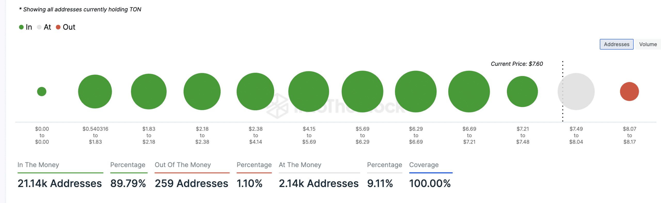Click the red bubble for $8.07 to $8.17
This screenshot has height=203, width=661.
pos(629,91)
